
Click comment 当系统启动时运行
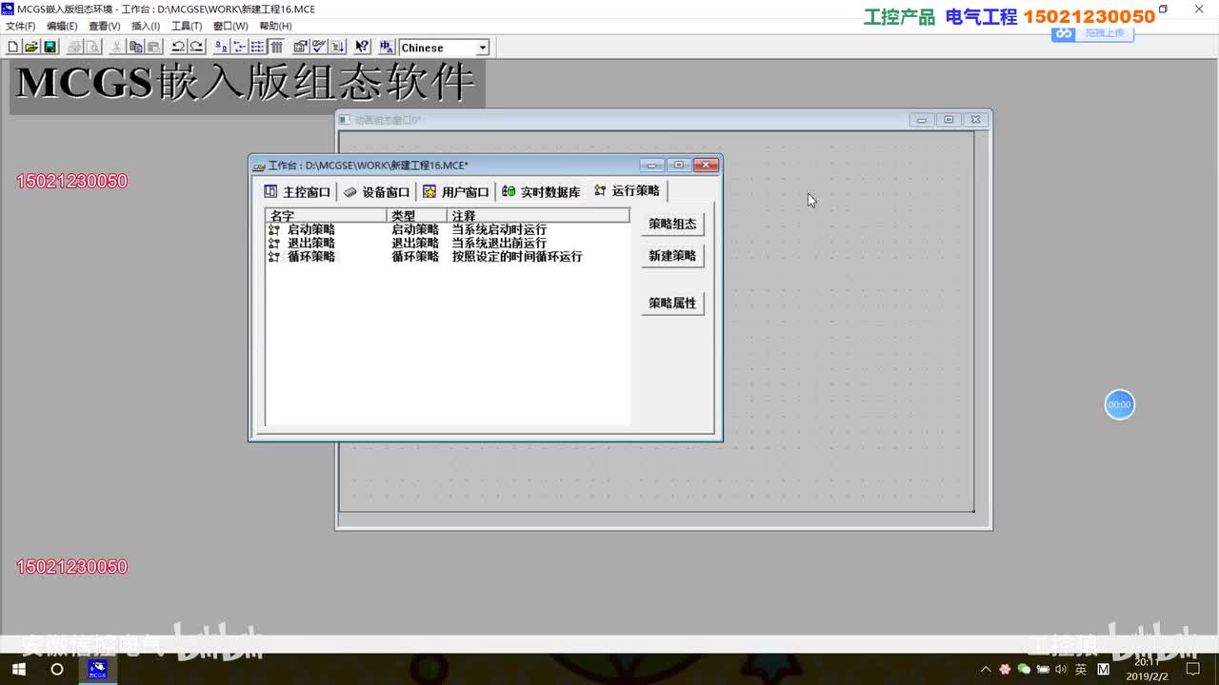point(499,229)
